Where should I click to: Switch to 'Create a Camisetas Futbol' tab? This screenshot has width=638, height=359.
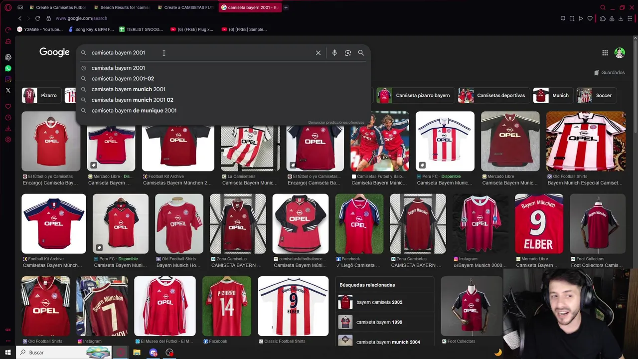pos(58,7)
